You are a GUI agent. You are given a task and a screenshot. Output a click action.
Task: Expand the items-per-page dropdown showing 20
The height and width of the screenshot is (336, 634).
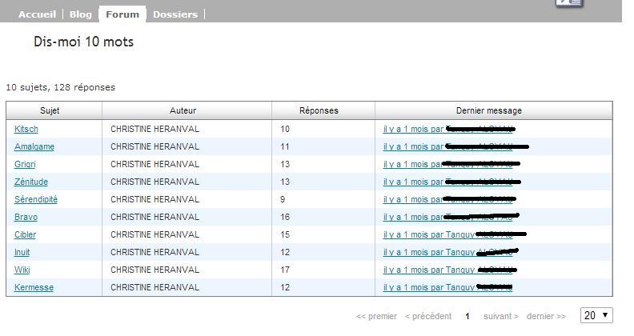click(x=596, y=316)
